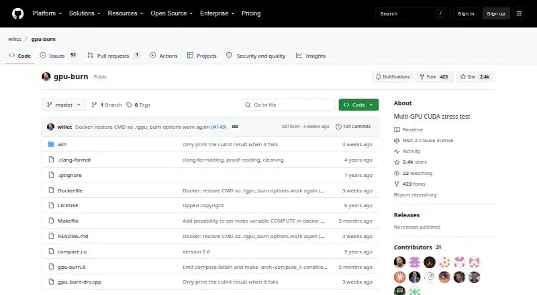This screenshot has height=295, width=537.
Task: Click the Sign in button
Action: (466, 13)
